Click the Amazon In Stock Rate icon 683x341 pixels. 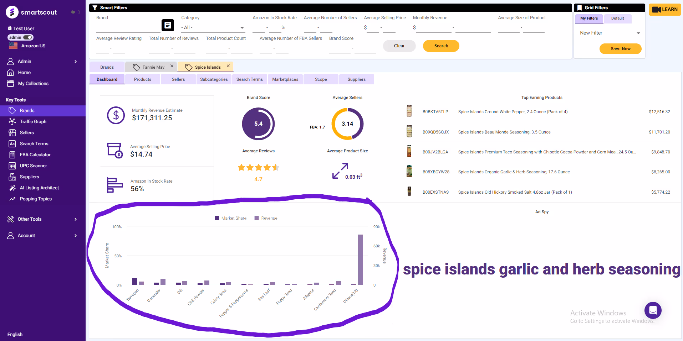pos(115,185)
